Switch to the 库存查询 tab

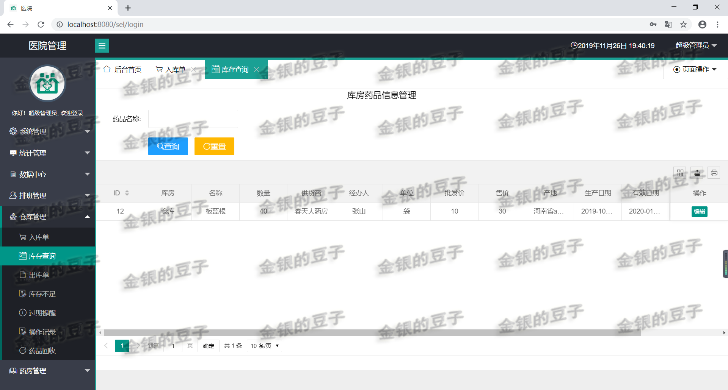point(231,69)
